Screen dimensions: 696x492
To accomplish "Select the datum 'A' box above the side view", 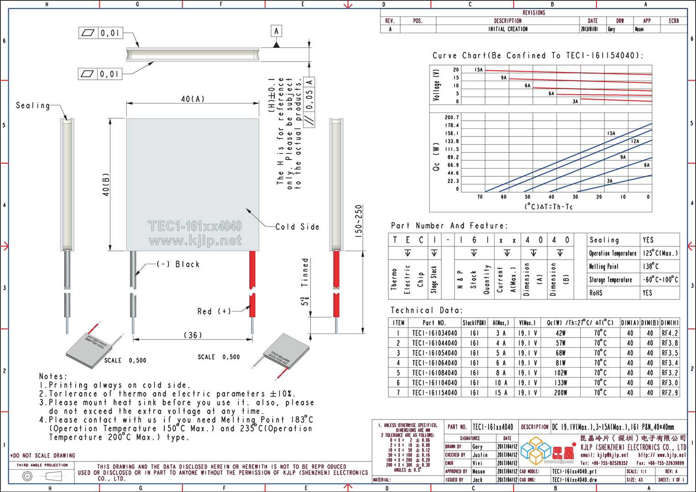I will tap(276, 31).
